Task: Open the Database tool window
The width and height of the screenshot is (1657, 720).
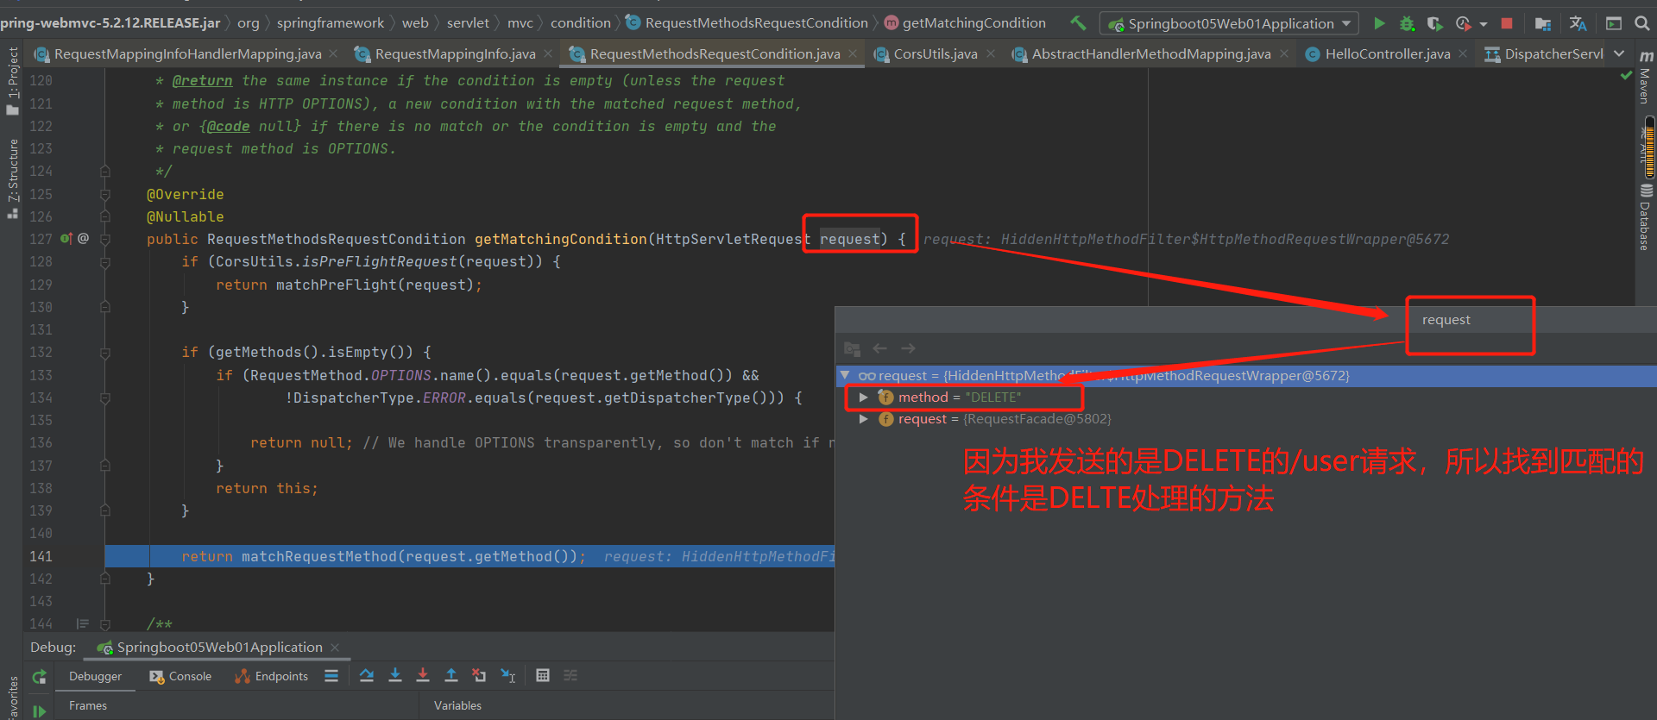Action: (1646, 216)
